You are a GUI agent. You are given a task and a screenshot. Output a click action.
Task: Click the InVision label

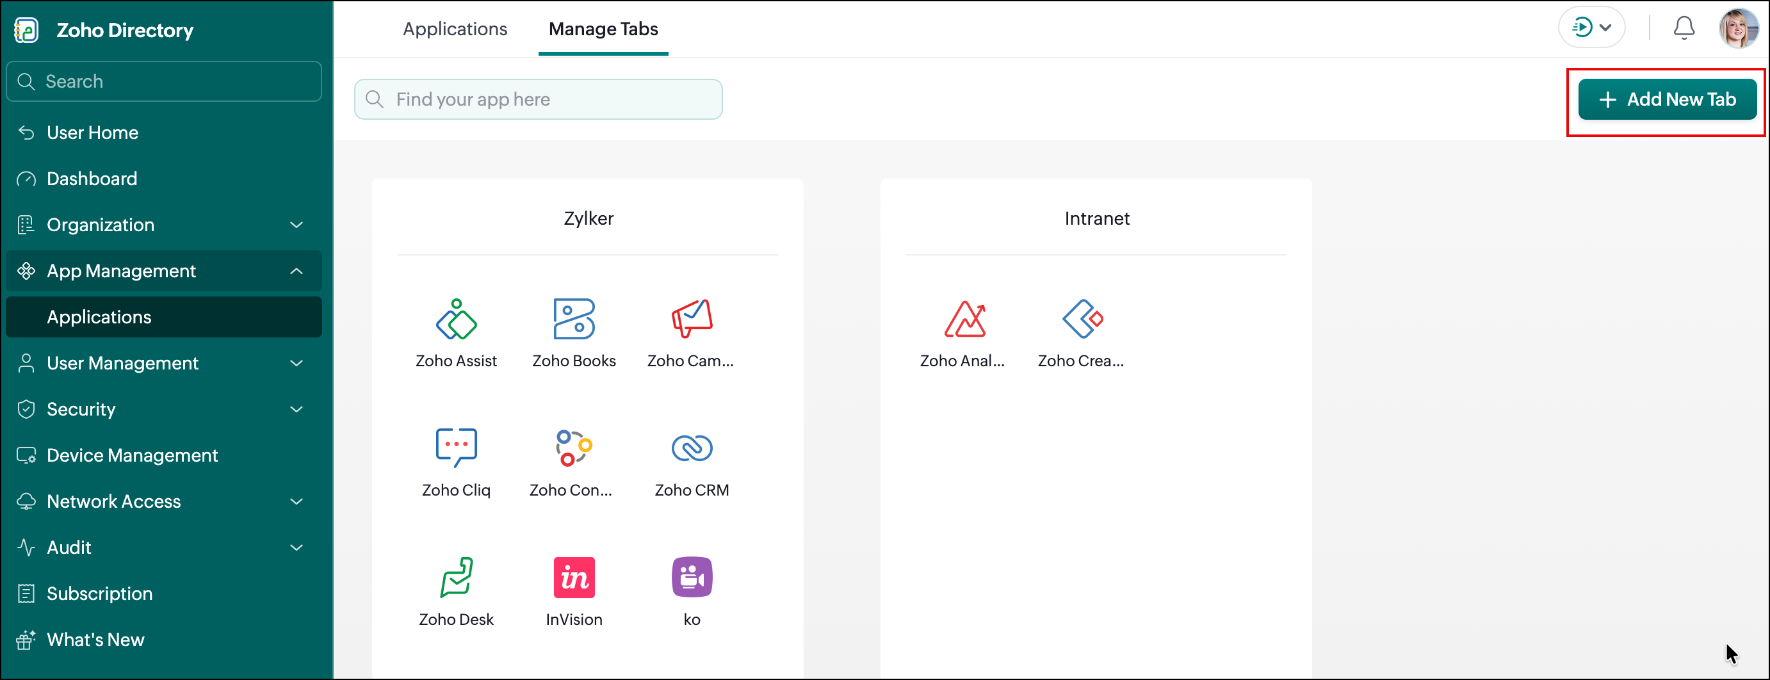click(574, 619)
